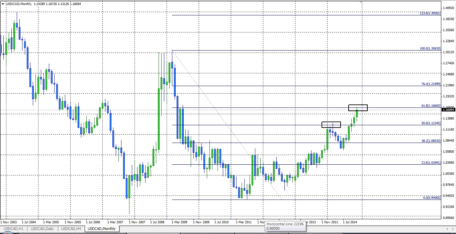Click the 50.0(1.12345) Fibonacci level label
The height and width of the screenshot is (234, 456).
point(431,123)
